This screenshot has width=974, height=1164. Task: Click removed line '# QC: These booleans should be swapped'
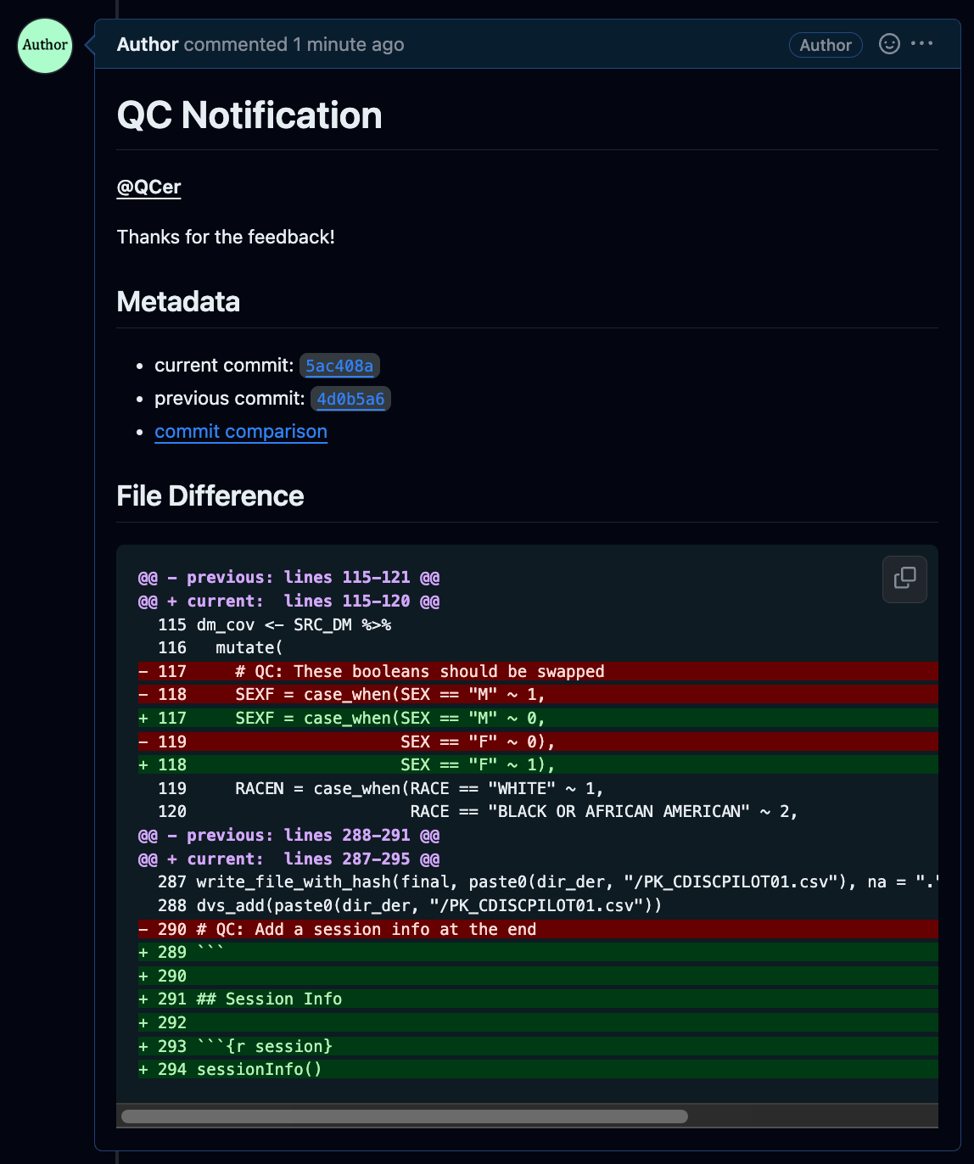point(538,672)
